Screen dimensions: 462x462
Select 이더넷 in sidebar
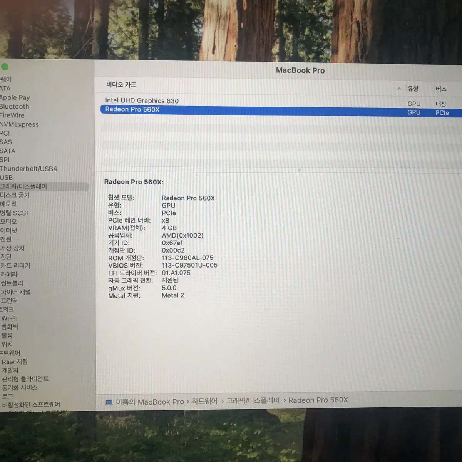8,231
